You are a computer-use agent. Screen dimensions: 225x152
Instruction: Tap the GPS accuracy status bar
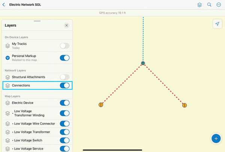pos(112,13)
